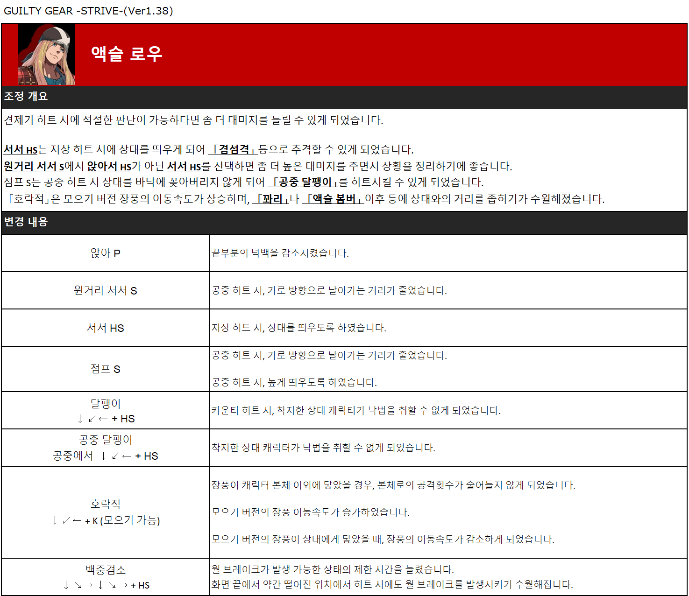
Task: Open the 「꽈리」 link
Action: (x=270, y=199)
